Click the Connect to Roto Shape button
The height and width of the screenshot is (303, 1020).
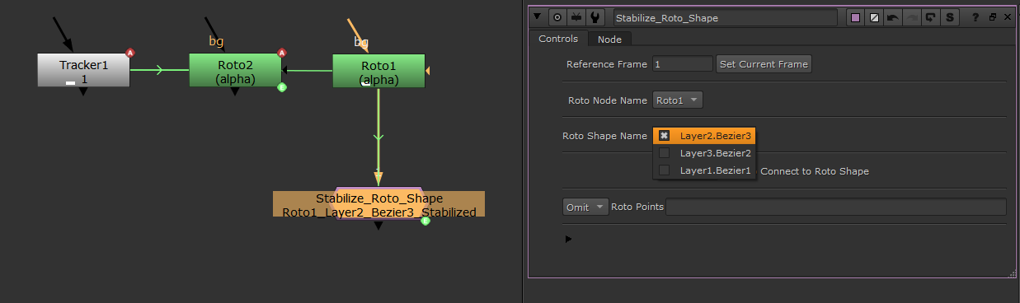click(814, 171)
